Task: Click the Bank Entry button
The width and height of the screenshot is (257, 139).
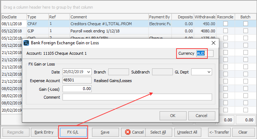Action: point(44,132)
